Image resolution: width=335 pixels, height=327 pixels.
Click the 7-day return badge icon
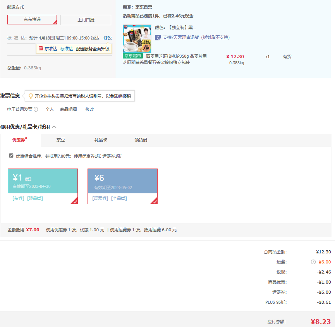[158, 38]
